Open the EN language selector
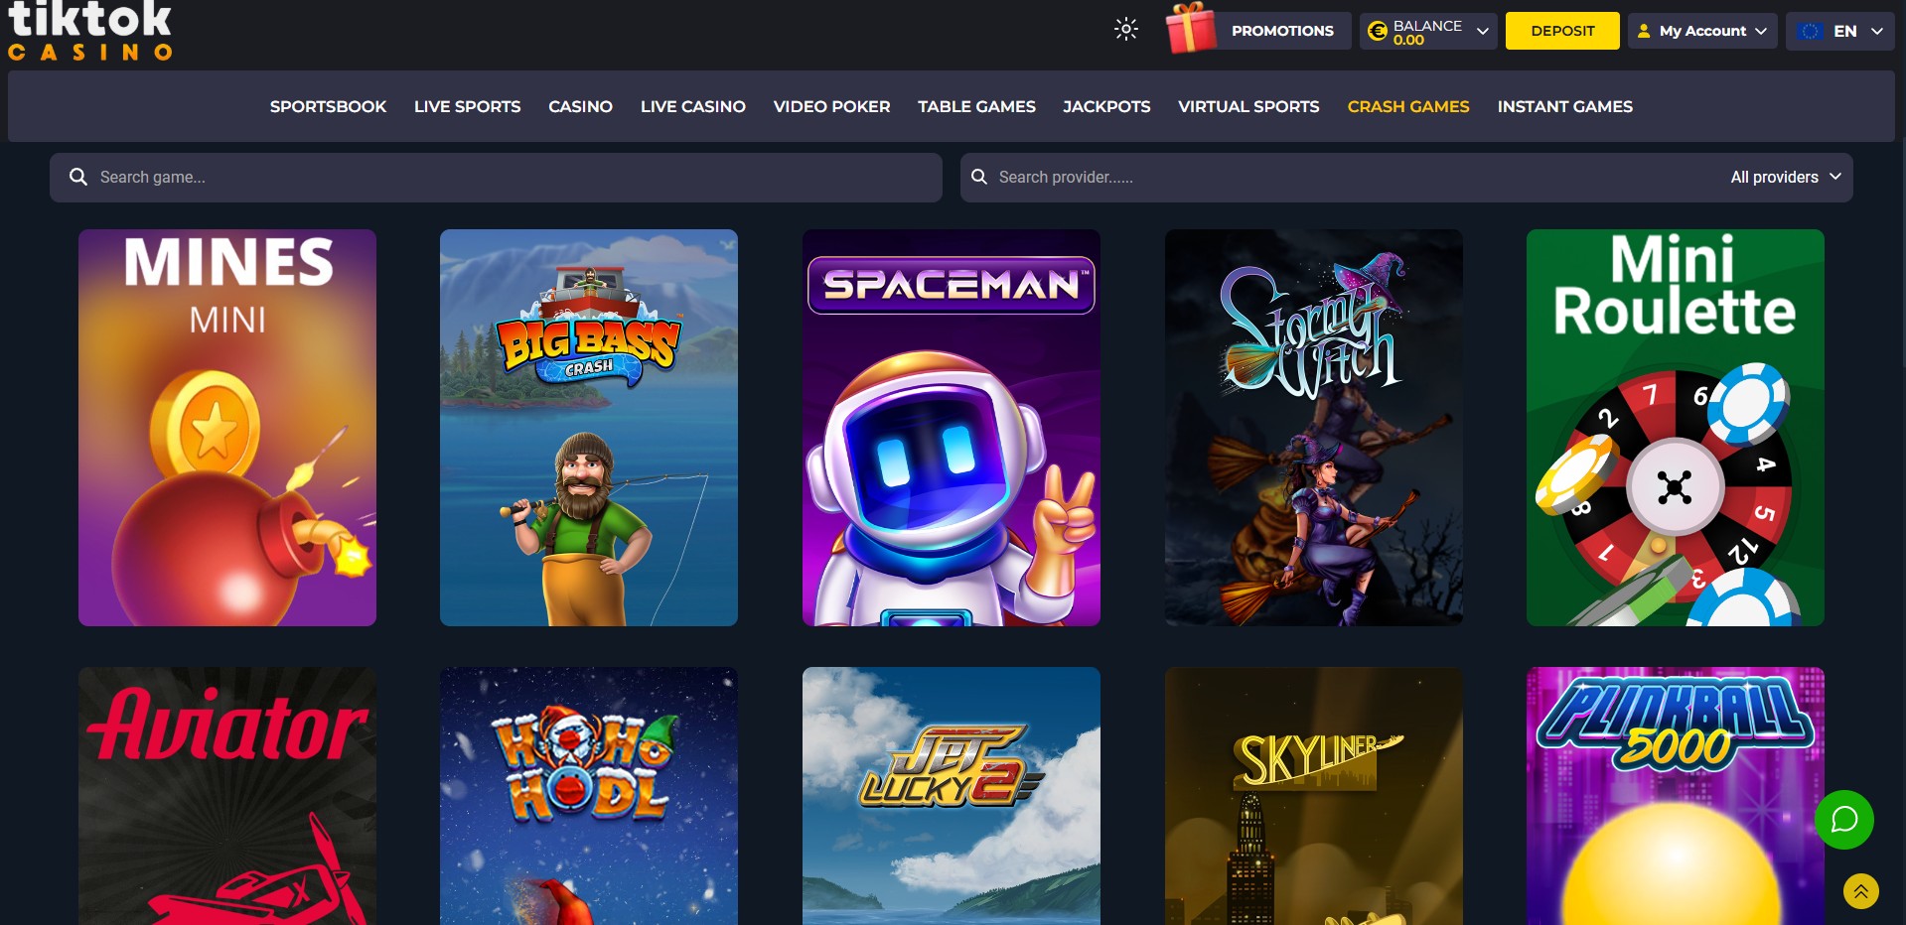 tap(1840, 31)
